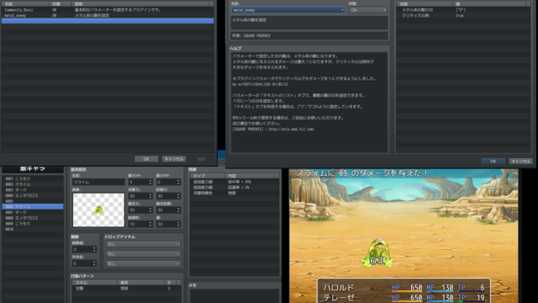Select the 攻撃 action pattern row

pyautogui.click(x=127, y=289)
